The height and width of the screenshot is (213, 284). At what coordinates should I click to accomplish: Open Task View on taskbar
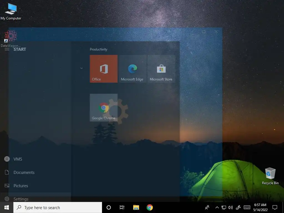coord(122,207)
